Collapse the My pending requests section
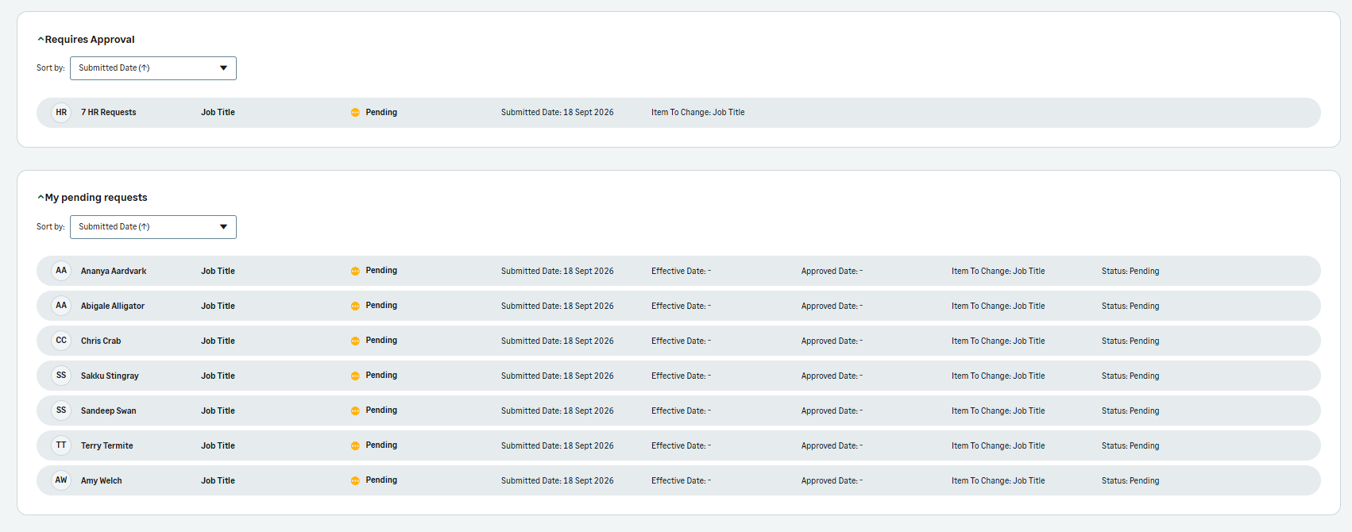The image size is (1352, 532). pos(41,198)
